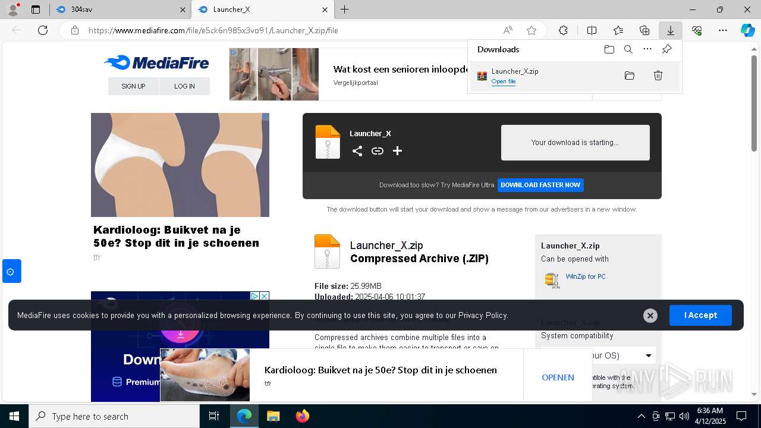This screenshot has height=428, width=761.
Task: Open the Extensions puzzle icon
Action: (x=563, y=30)
